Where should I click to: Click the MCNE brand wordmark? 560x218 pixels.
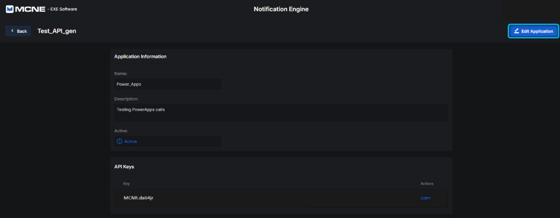pos(30,9)
